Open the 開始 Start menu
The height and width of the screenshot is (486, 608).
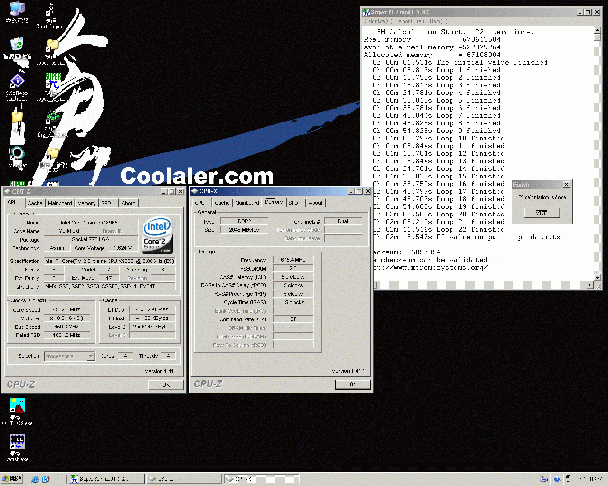click(x=12, y=478)
